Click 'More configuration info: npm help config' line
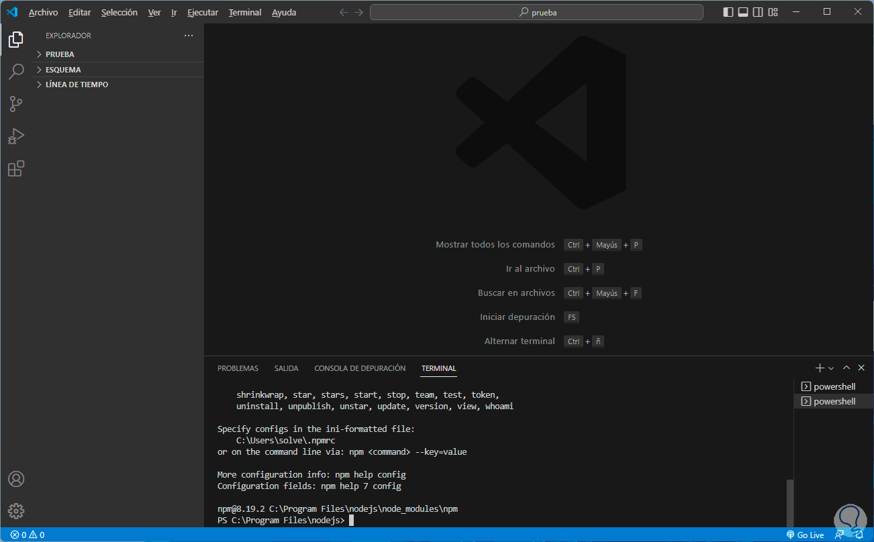 [311, 475]
